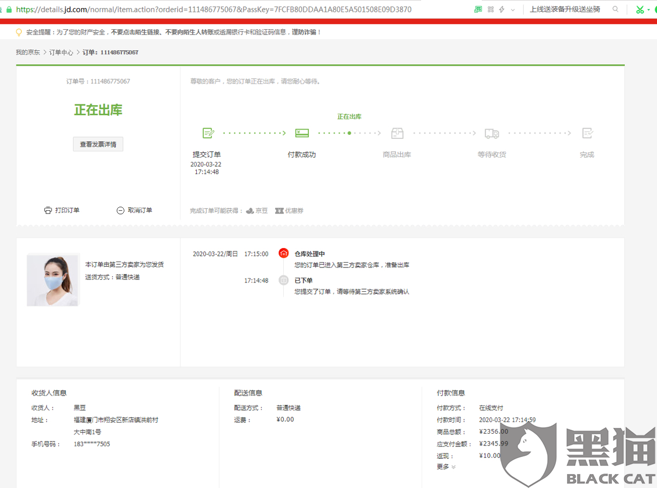
Task: Click the green scissors screenshot tool icon
Action: (639, 10)
